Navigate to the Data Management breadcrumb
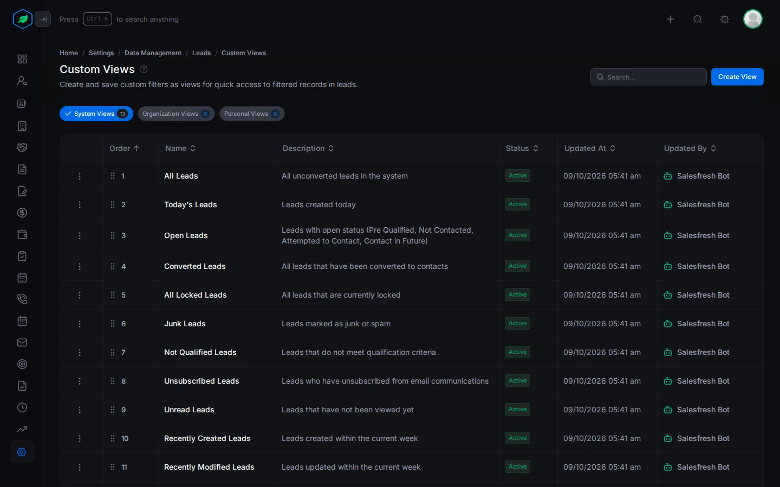 pyautogui.click(x=153, y=53)
